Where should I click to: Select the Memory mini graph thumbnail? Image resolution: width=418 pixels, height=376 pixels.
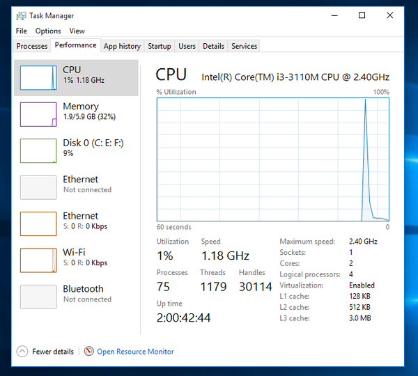(x=38, y=114)
